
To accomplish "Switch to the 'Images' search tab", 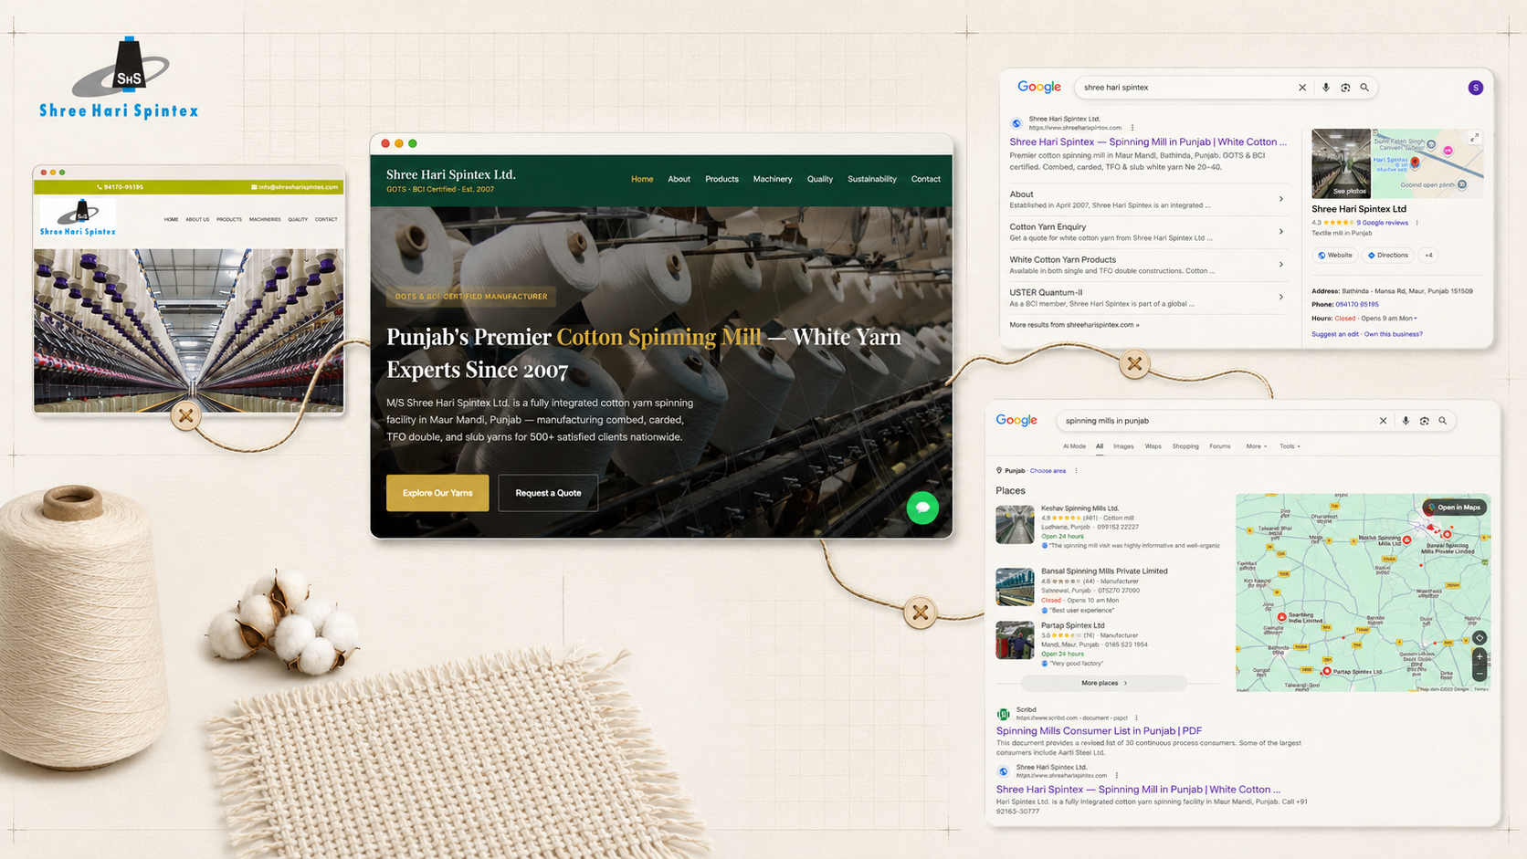I will click(1123, 446).
